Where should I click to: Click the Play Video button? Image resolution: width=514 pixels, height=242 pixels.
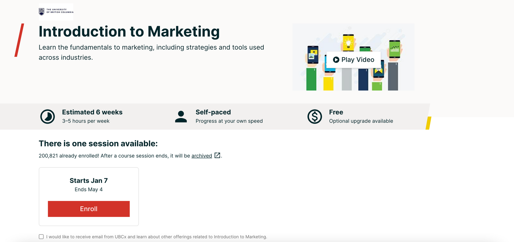coord(353,60)
